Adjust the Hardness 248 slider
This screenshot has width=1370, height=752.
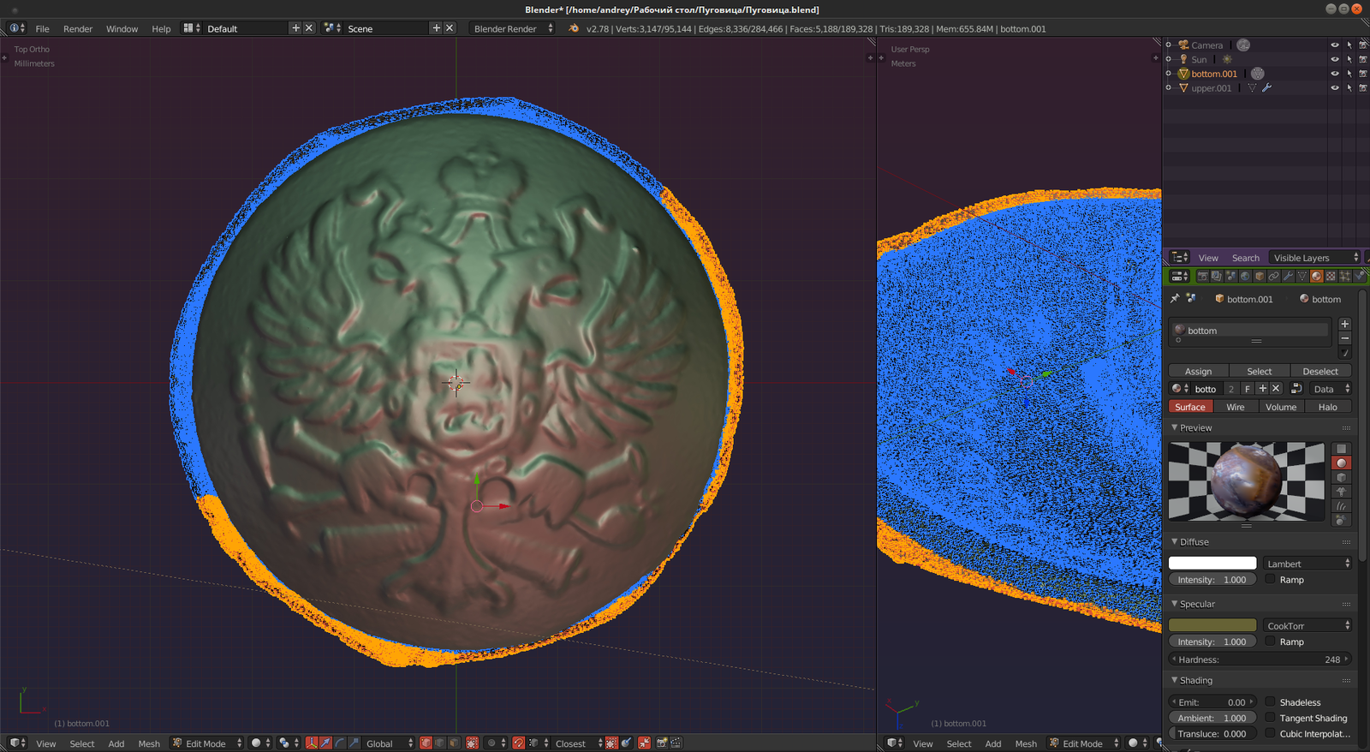(1260, 659)
